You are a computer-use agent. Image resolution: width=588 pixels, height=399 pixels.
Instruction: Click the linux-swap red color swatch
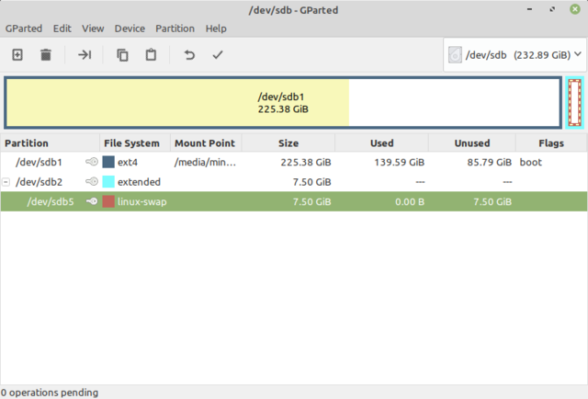click(x=108, y=201)
